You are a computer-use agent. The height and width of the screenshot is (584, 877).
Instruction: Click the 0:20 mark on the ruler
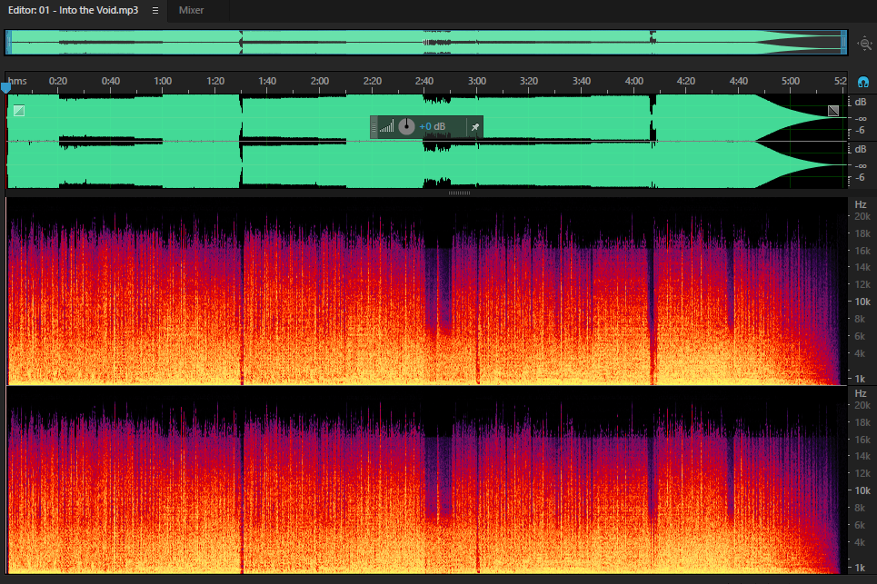pyautogui.click(x=57, y=81)
